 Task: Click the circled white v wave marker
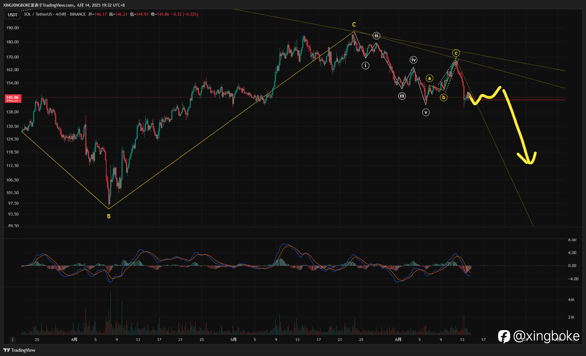click(426, 112)
